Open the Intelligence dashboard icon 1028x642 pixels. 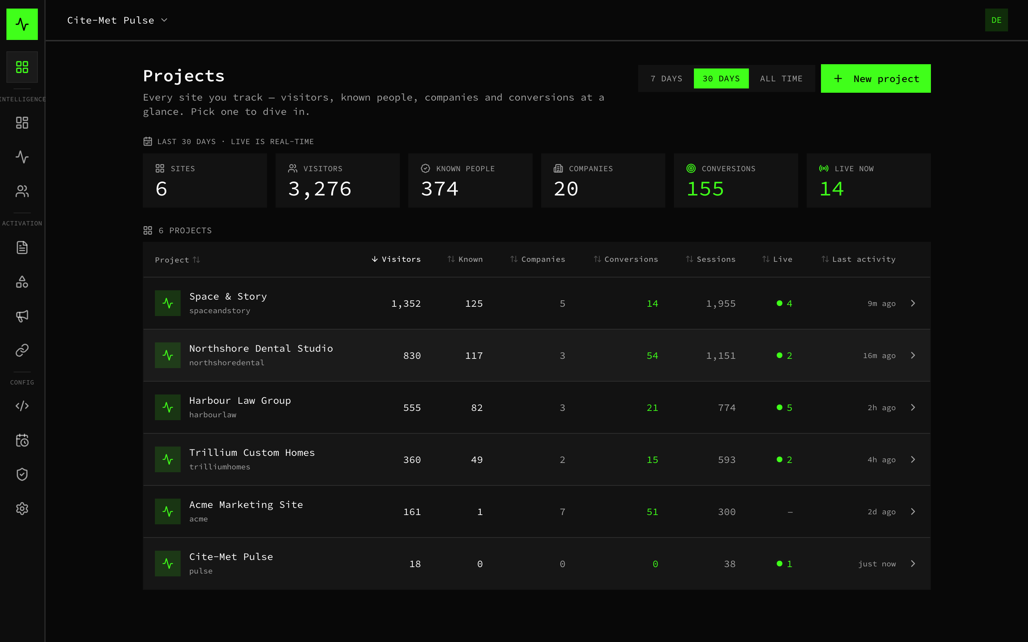[x=22, y=123]
